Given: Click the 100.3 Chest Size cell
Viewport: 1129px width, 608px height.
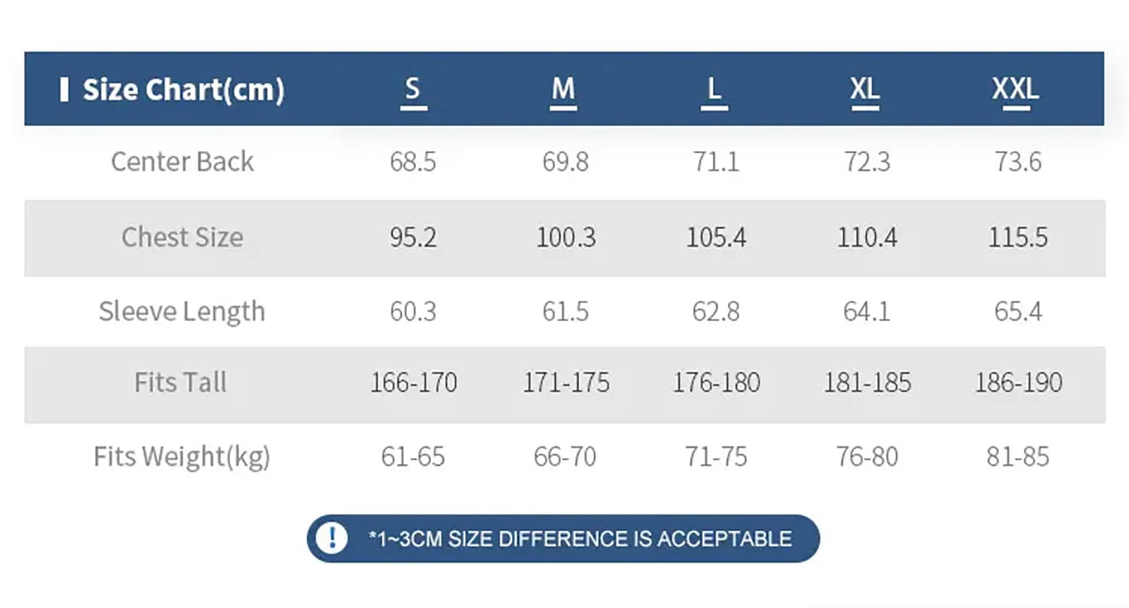Looking at the screenshot, I should coord(566,237).
